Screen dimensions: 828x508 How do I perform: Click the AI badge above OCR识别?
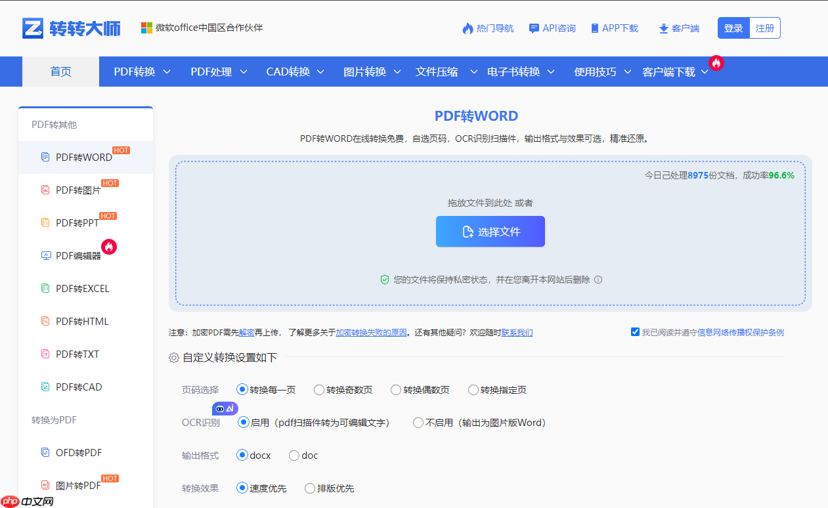(225, 408)
